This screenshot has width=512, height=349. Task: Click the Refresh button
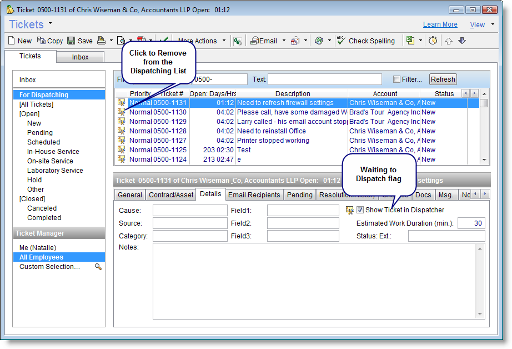tap(443, 79)
